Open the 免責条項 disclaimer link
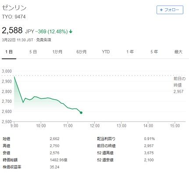189x173 pixels. pos(43,40)
